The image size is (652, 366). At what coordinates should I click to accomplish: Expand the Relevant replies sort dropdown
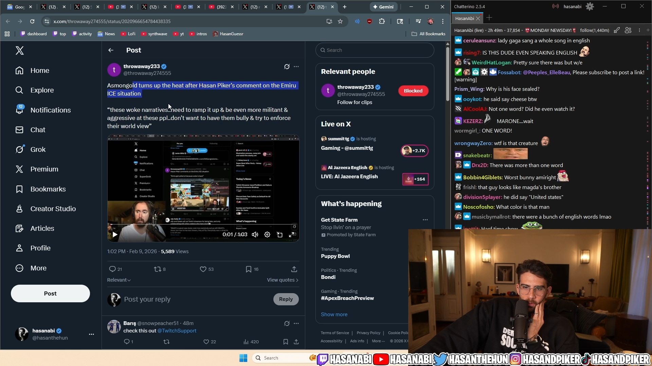[119, 280]
